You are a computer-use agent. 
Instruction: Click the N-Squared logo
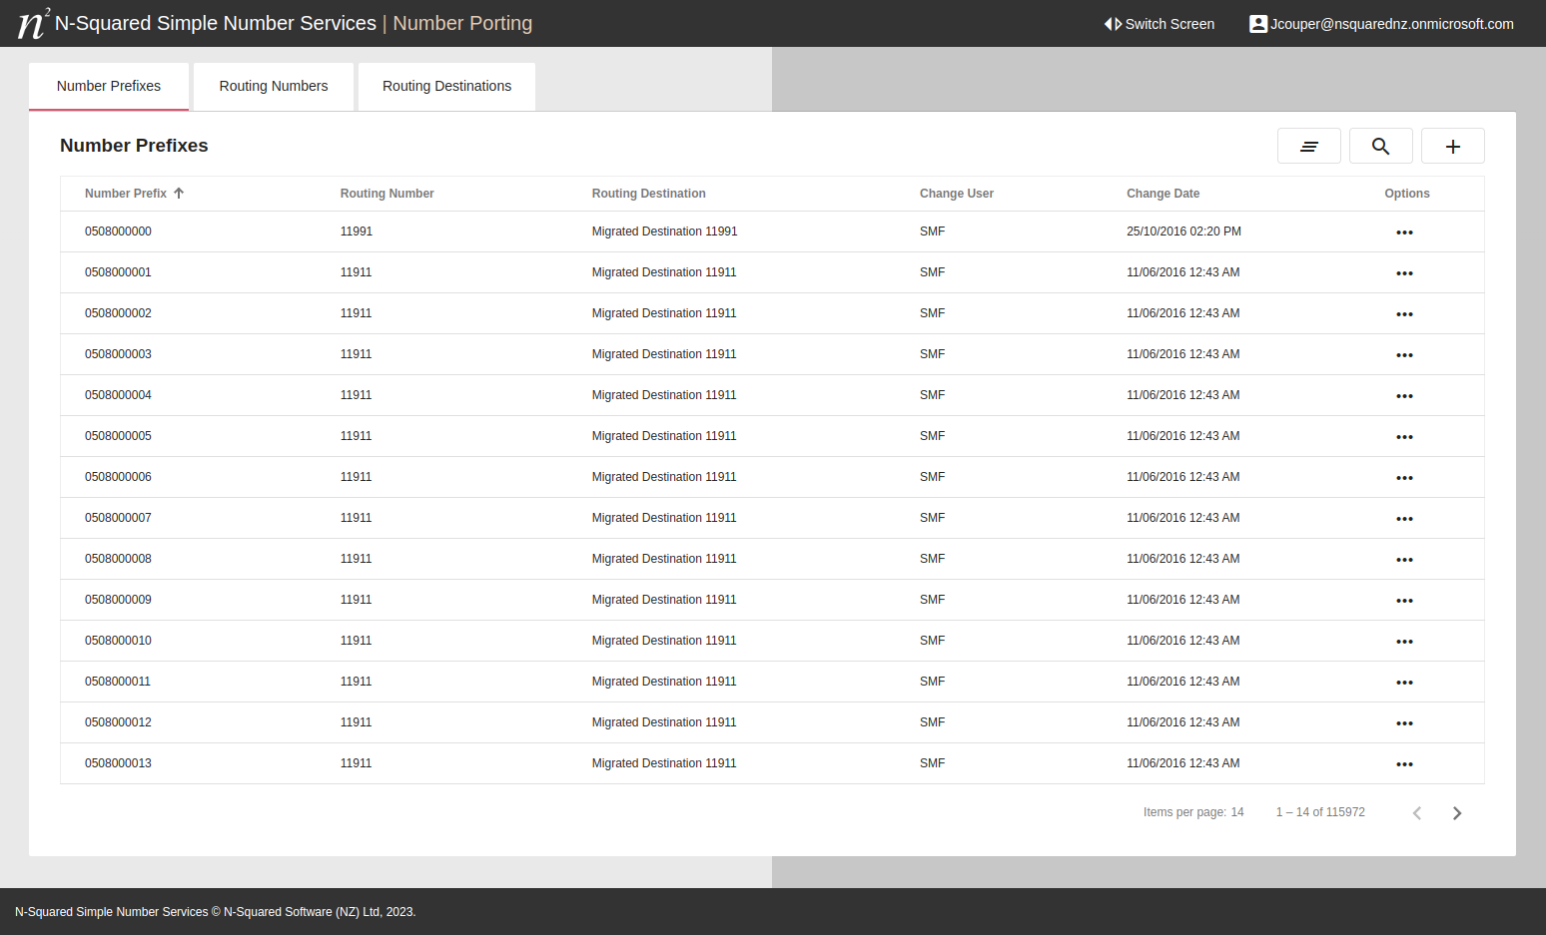(x=33, y=23)
